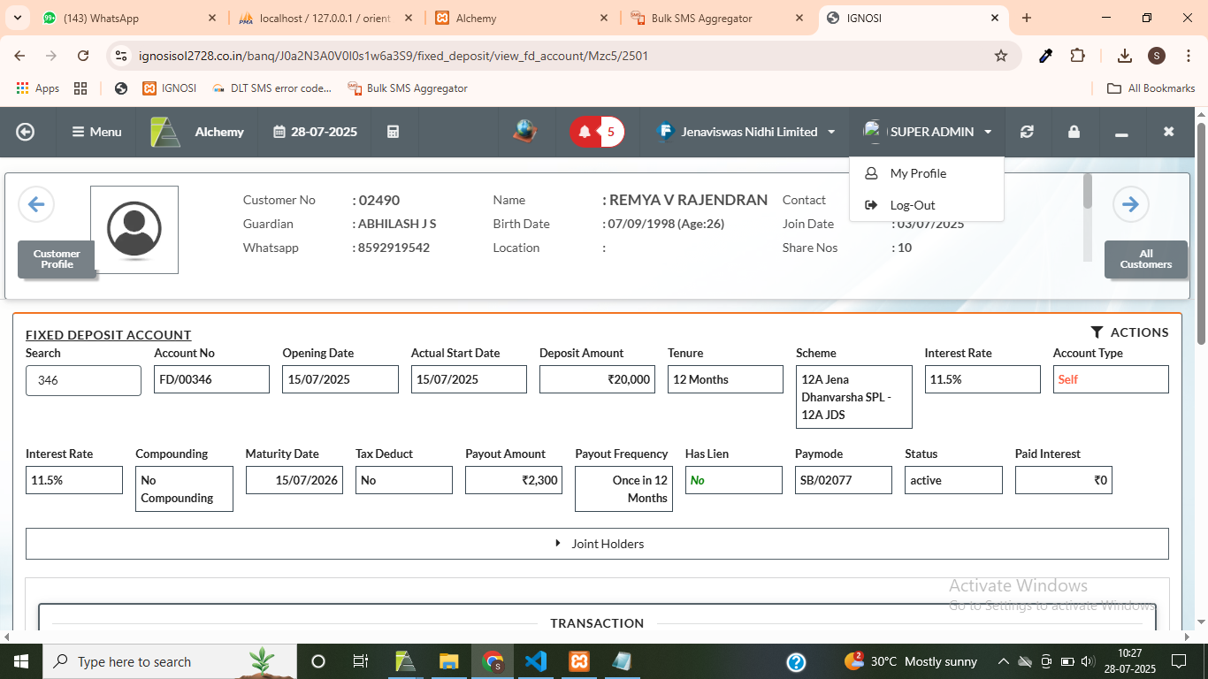Screen dimensions: 1208x679
Task: Go to previous customer arrow
Action: [x=36, y=204]
